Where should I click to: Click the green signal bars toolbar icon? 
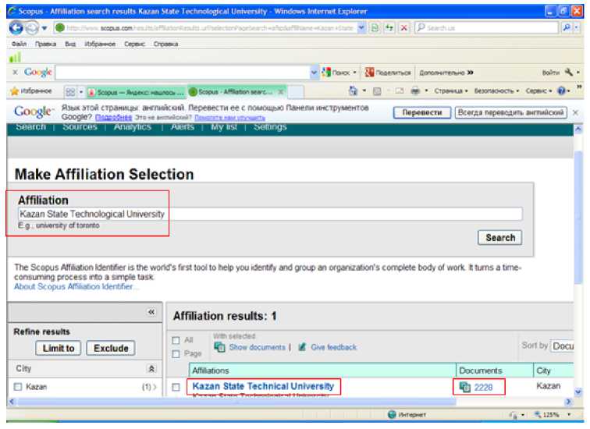click(15, 58)
